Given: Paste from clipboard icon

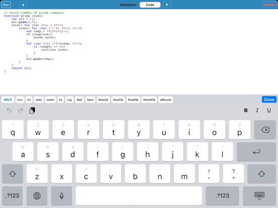Looking at the screenshot, I should [x=32, y=111].
